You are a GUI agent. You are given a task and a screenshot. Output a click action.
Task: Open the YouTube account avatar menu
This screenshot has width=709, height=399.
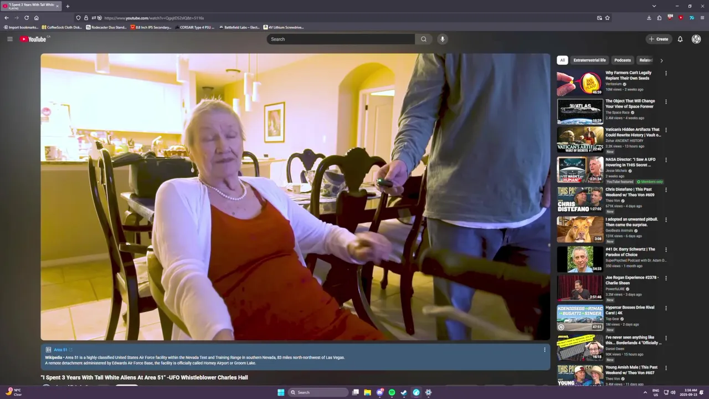pyautogui.click(x=696, y=39)
